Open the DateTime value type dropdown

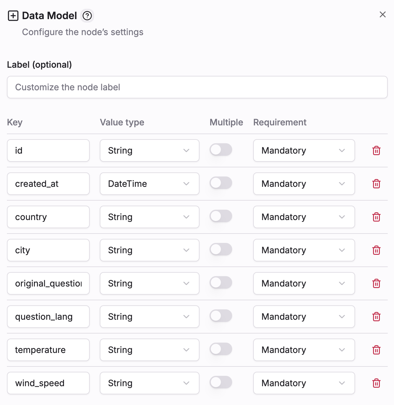click(149, 184)
